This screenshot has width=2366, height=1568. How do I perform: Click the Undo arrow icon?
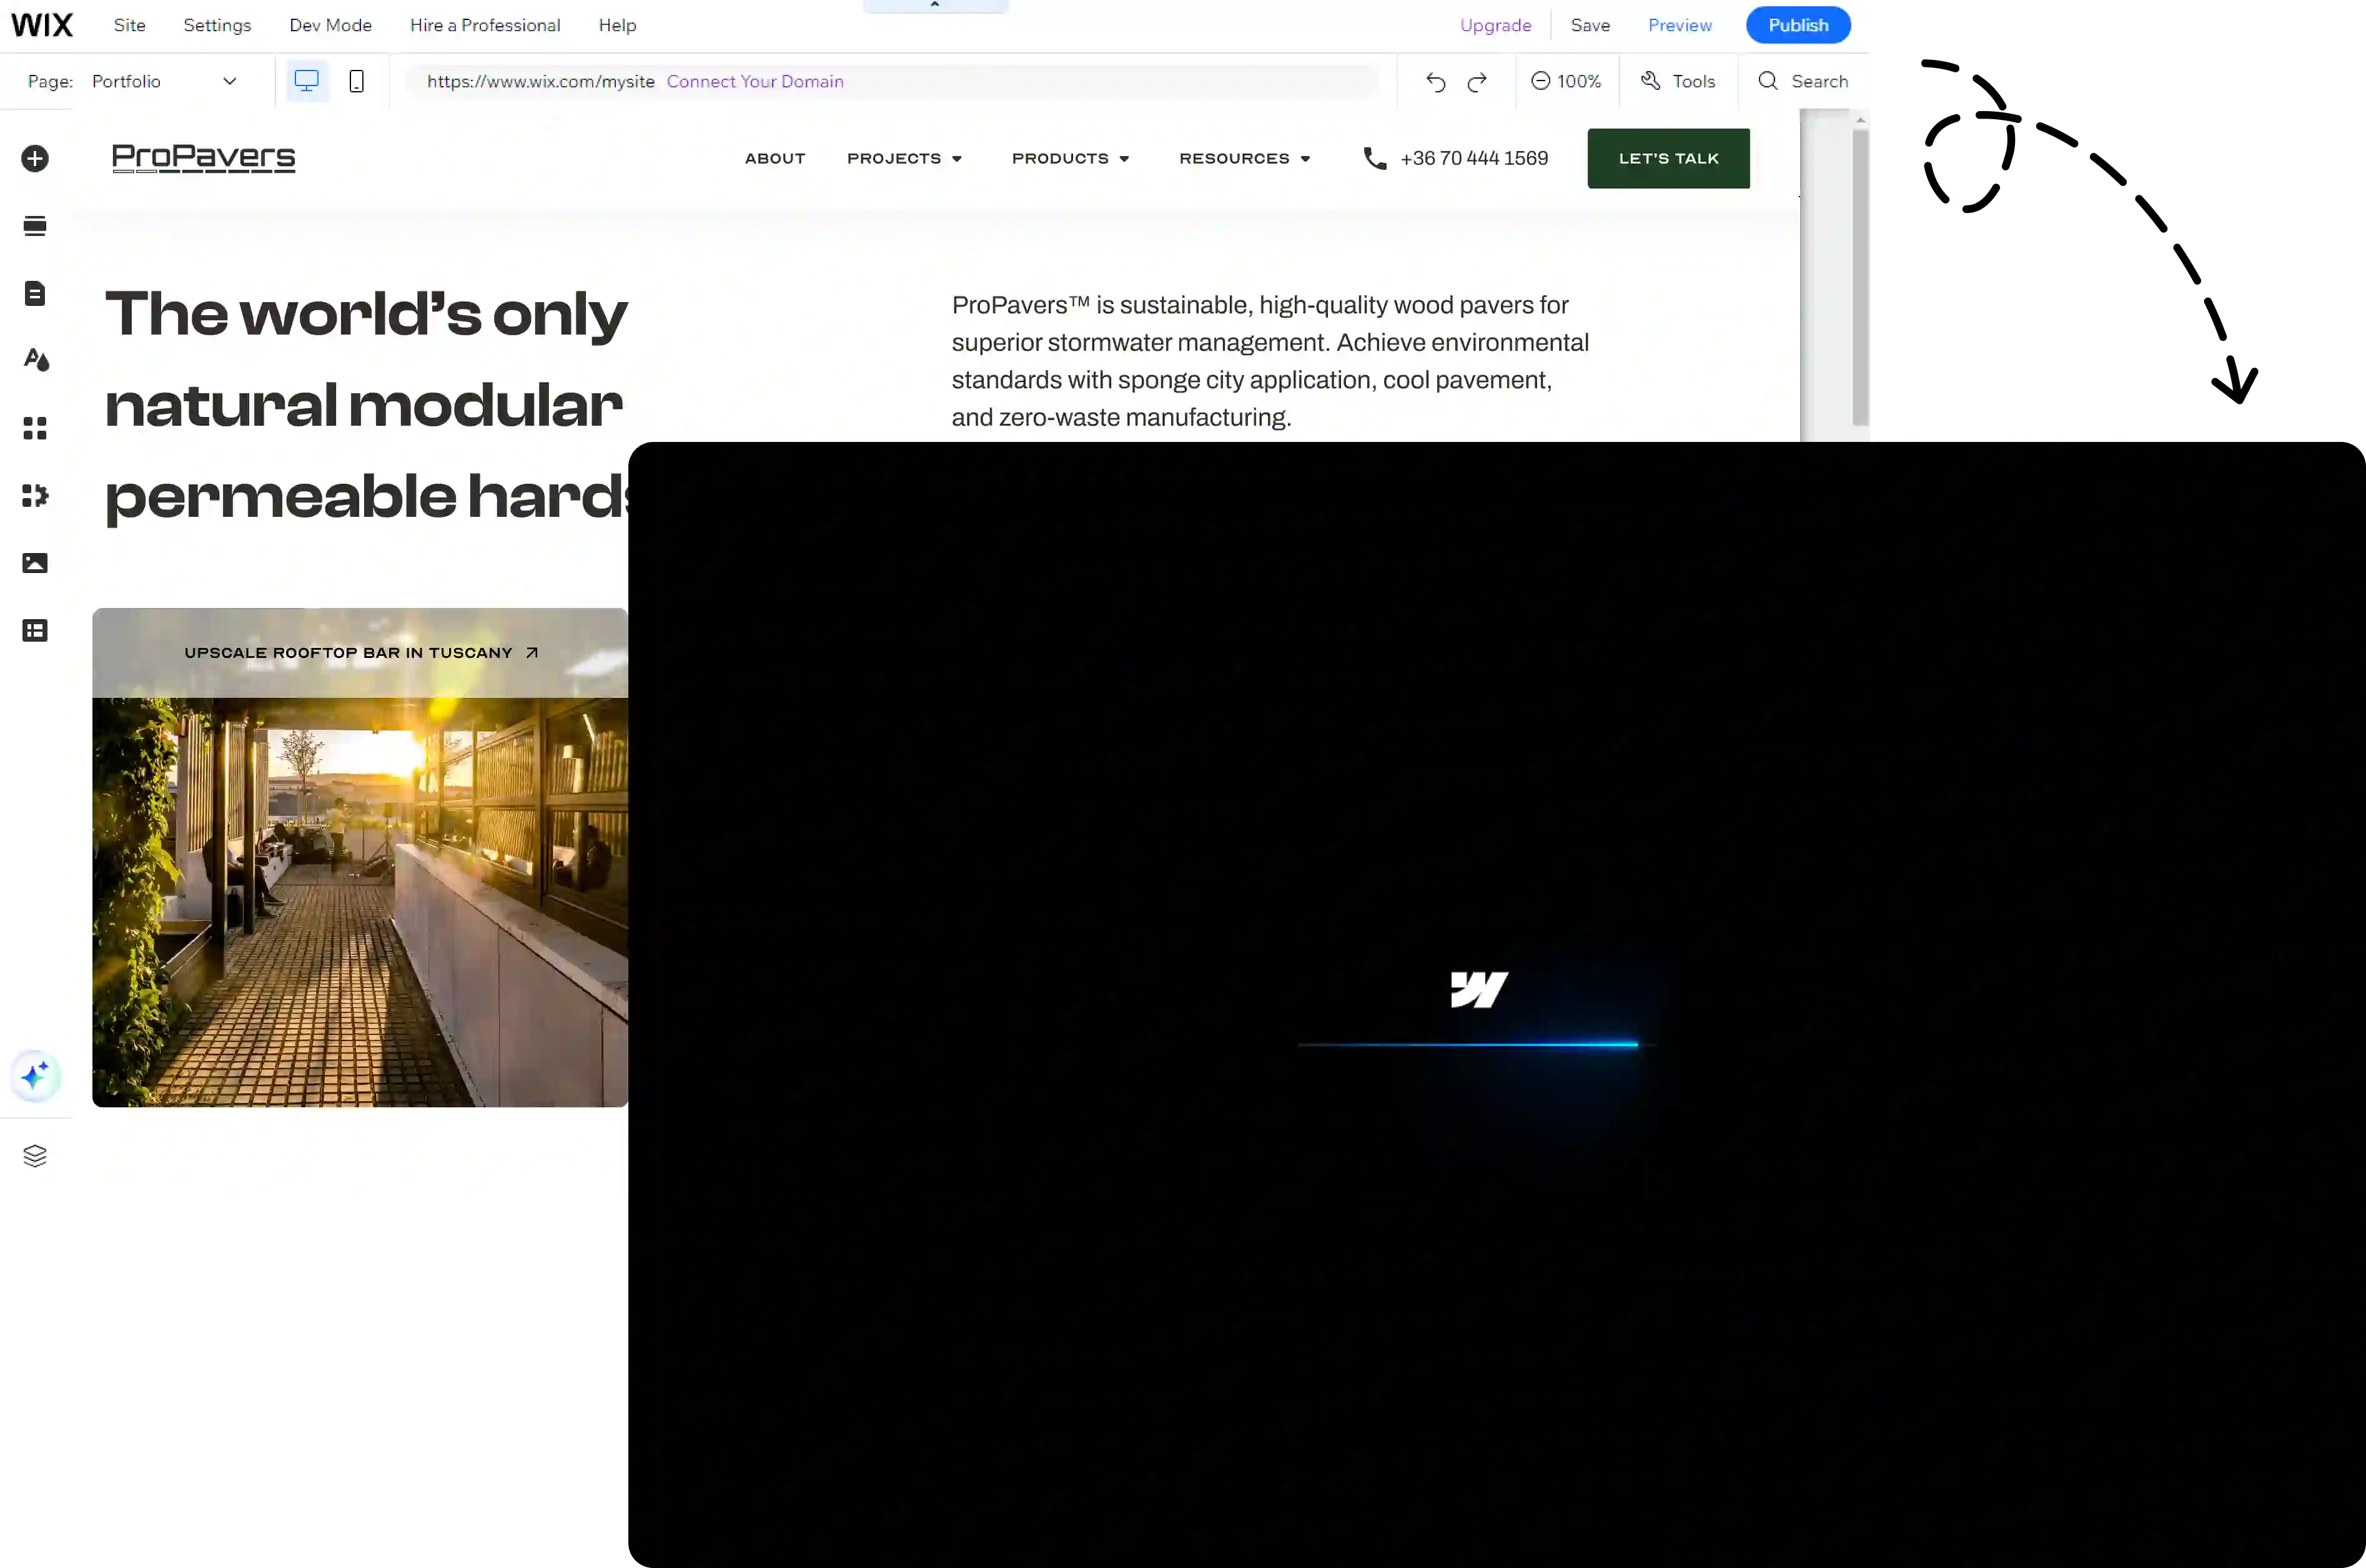1435,82
